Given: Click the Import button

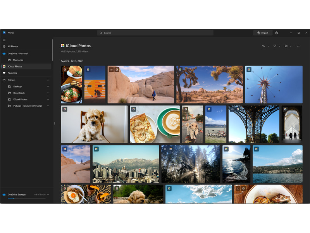Looking at the screenshot, I should [x=262, y=33].
